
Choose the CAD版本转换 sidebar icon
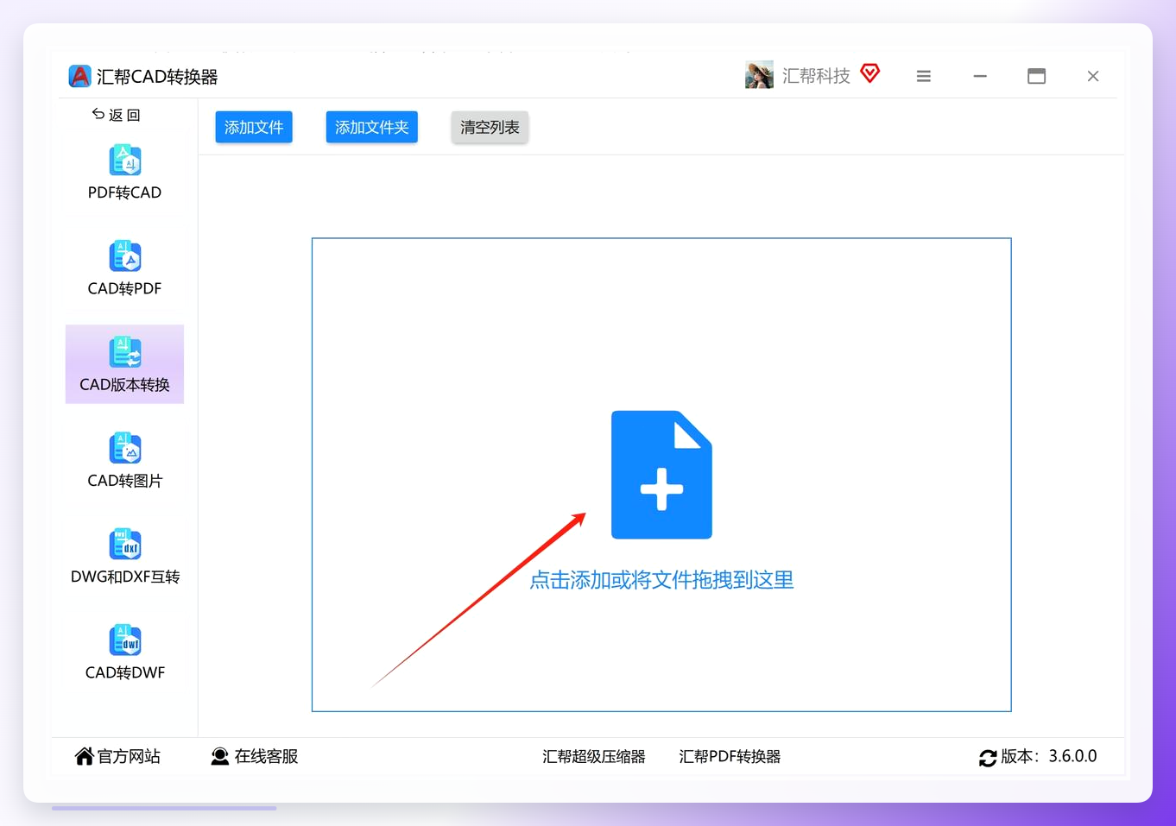tap(125, 352)
